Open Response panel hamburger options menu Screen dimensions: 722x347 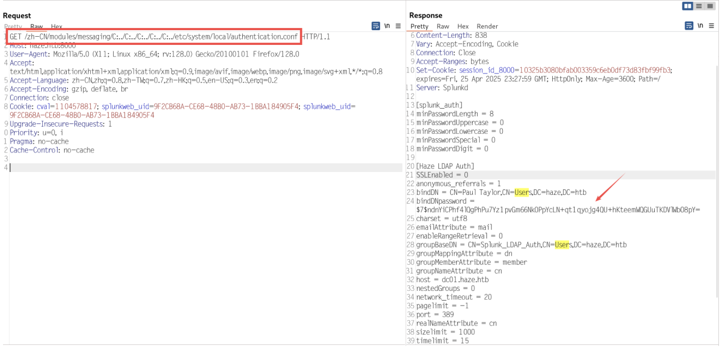point(711,26)
